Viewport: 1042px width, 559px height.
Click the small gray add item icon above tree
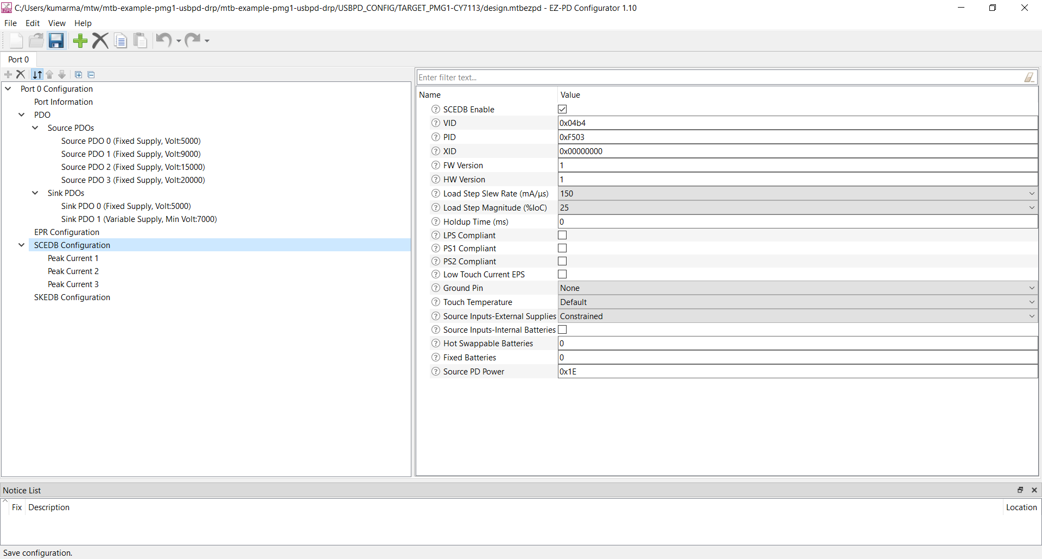click(8, 74)
